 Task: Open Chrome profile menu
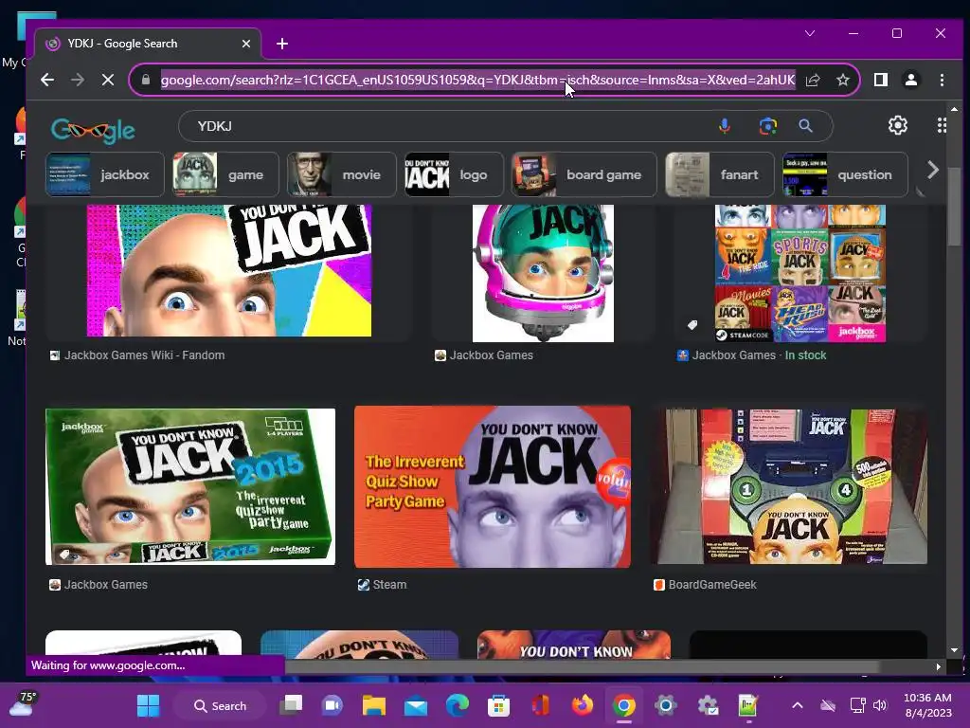coord(911,80)
